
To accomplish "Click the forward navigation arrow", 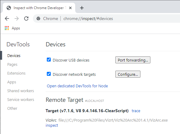I will tap(17, 18).
